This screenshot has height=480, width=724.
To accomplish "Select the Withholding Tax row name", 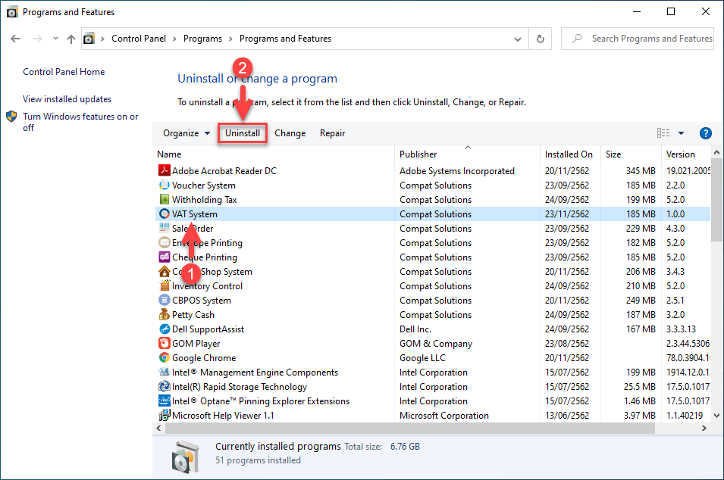I will pos(204,200).
